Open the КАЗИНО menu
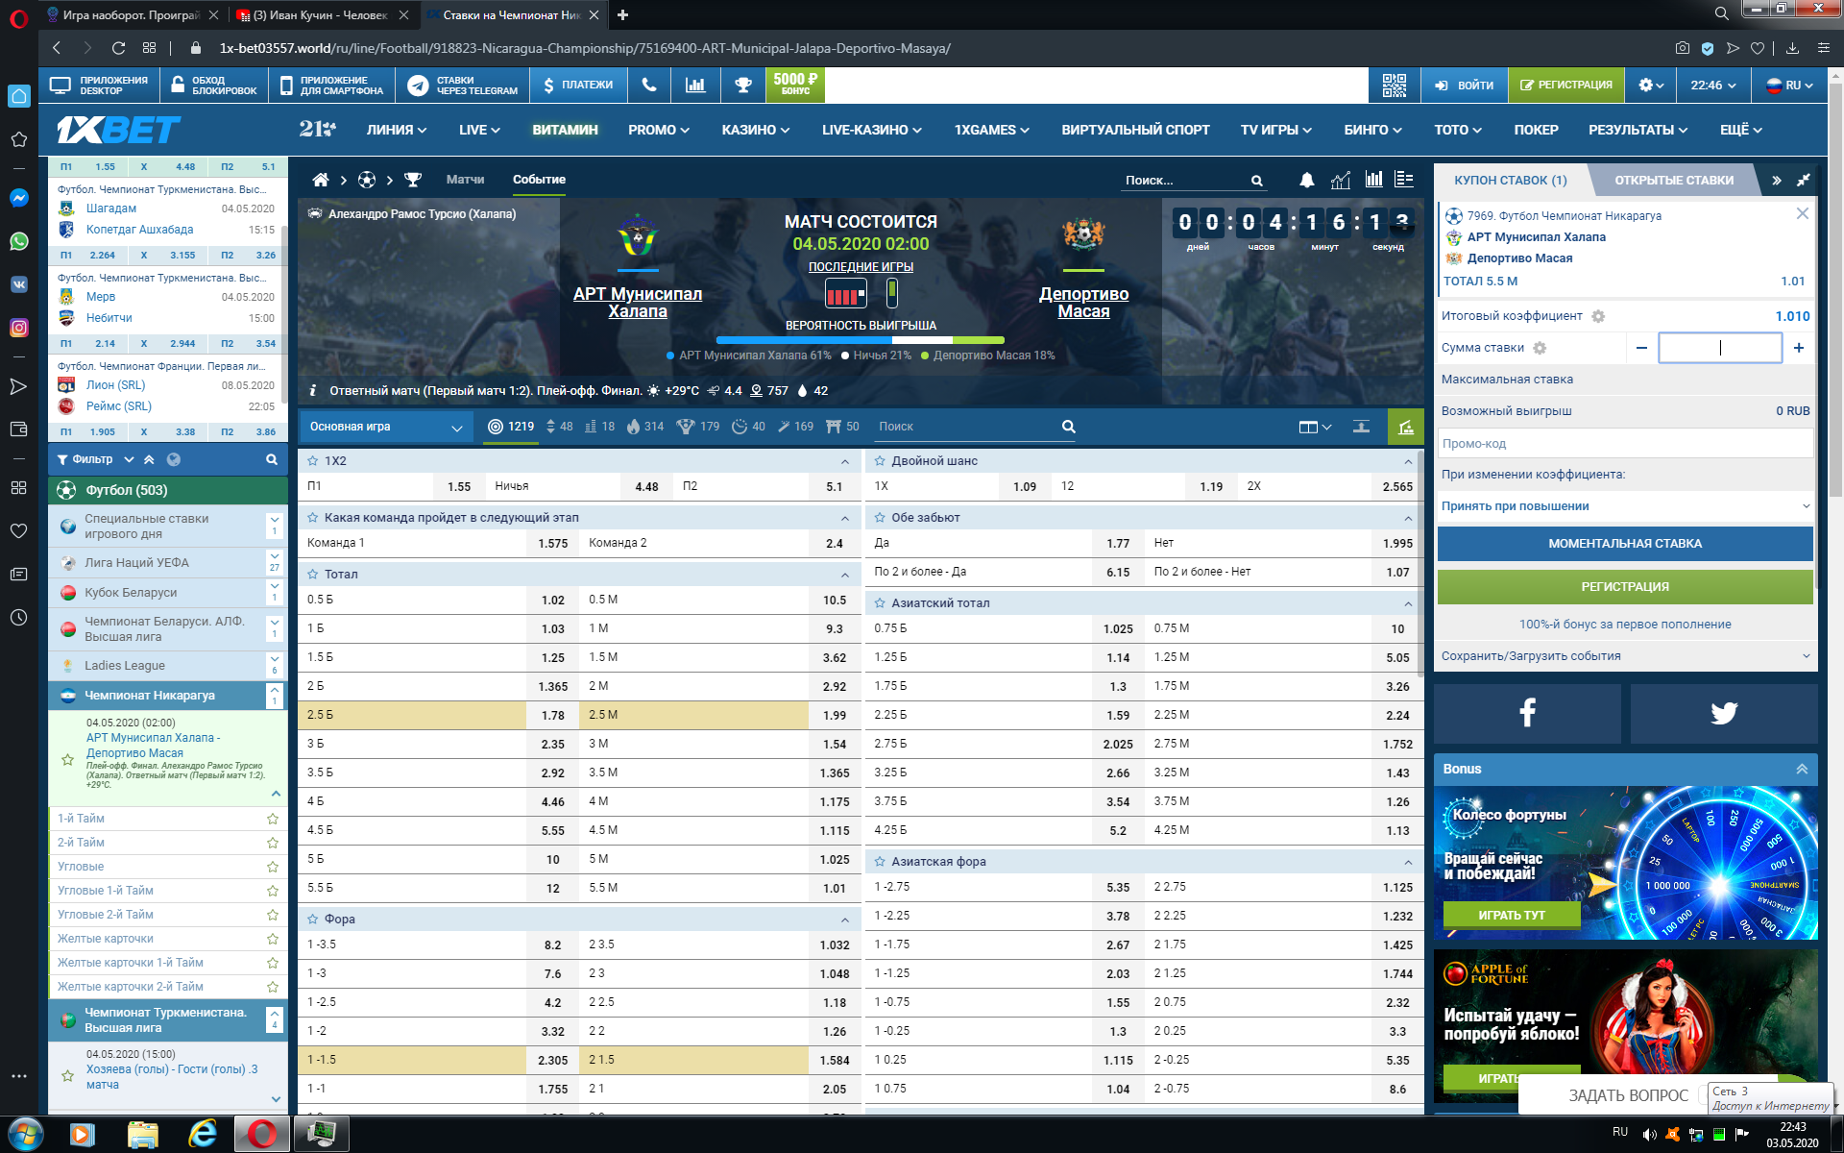 click(756, 130)
